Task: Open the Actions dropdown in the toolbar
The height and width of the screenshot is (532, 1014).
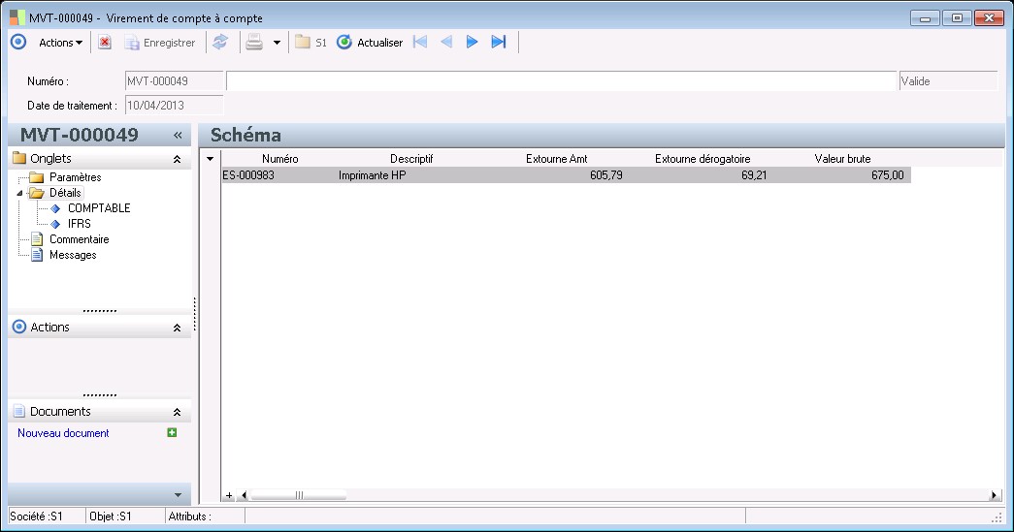Action: [61, 43]
